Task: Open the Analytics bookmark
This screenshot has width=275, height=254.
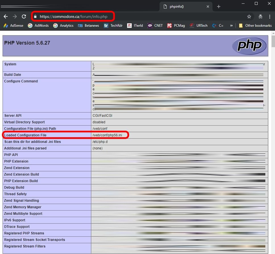Action: [x=63, y=26]
